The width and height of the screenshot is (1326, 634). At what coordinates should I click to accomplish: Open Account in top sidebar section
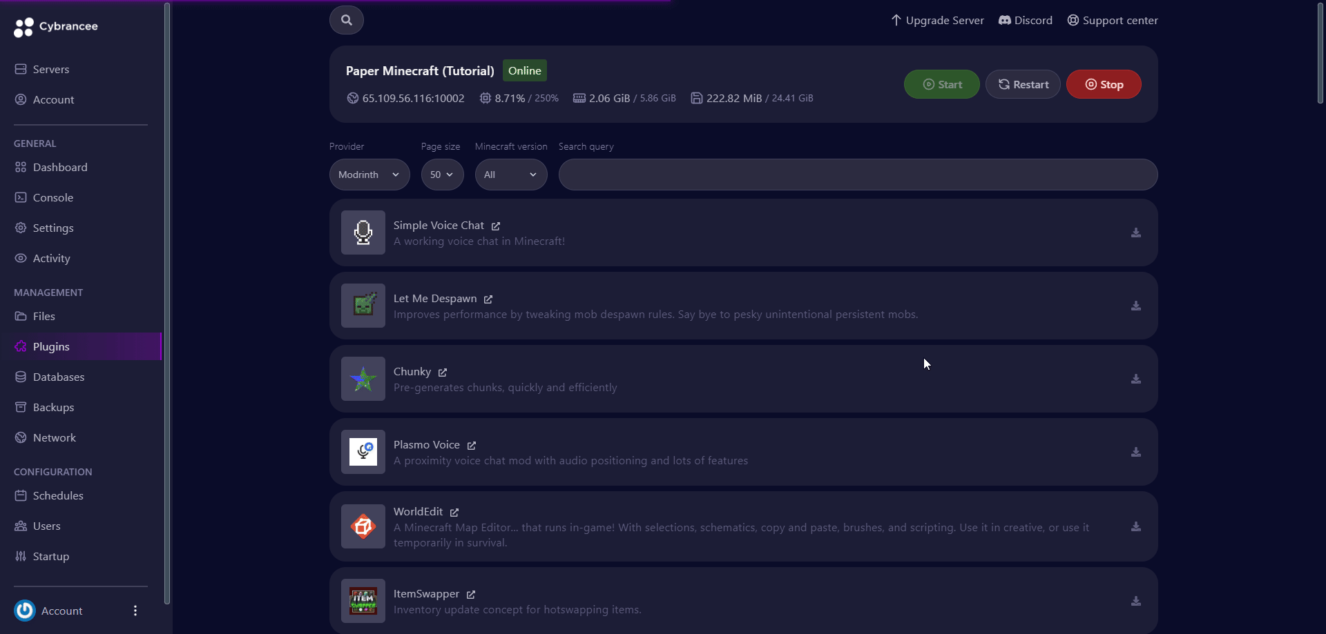coord(81,99)
